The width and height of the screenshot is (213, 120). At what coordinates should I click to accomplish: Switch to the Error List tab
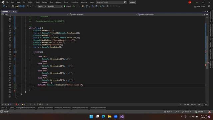tap(4, 108)
